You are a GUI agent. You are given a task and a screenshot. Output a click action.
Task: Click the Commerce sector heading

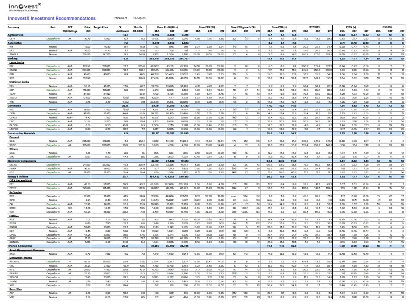tap(14, 106)
